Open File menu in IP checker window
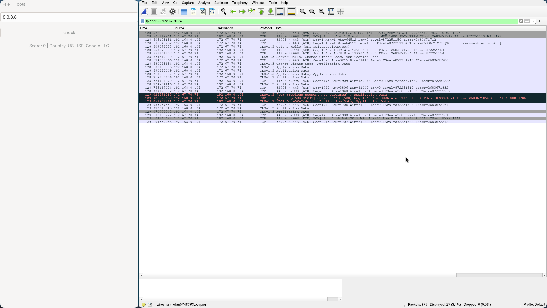 (x=6, y=4)
